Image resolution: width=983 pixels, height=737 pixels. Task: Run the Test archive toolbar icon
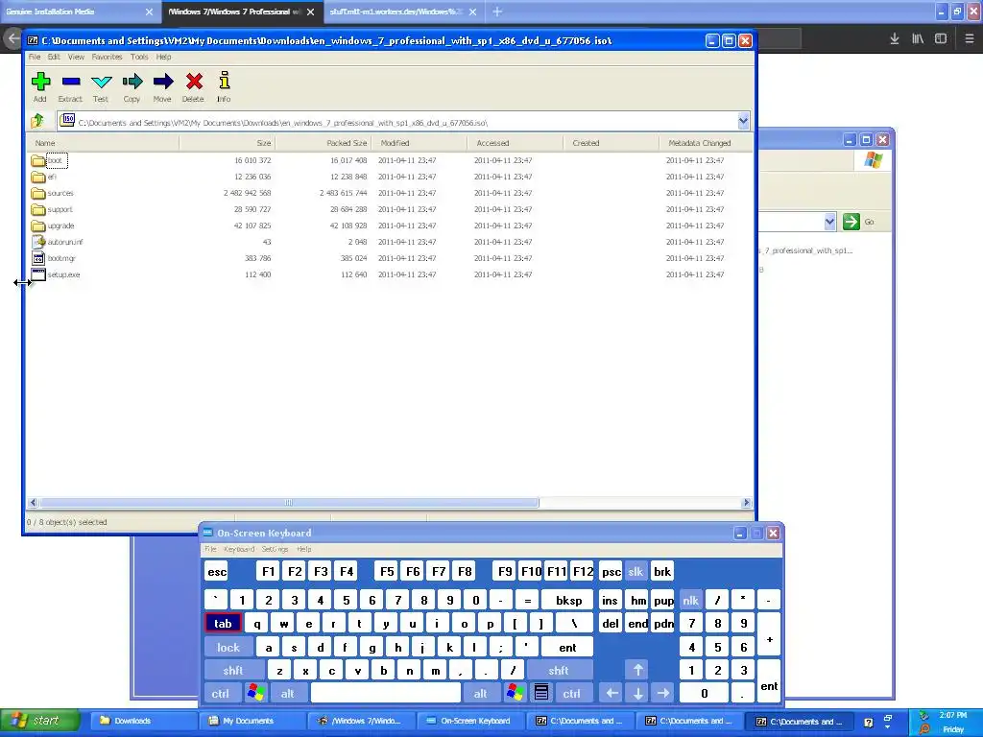point(101,82)
